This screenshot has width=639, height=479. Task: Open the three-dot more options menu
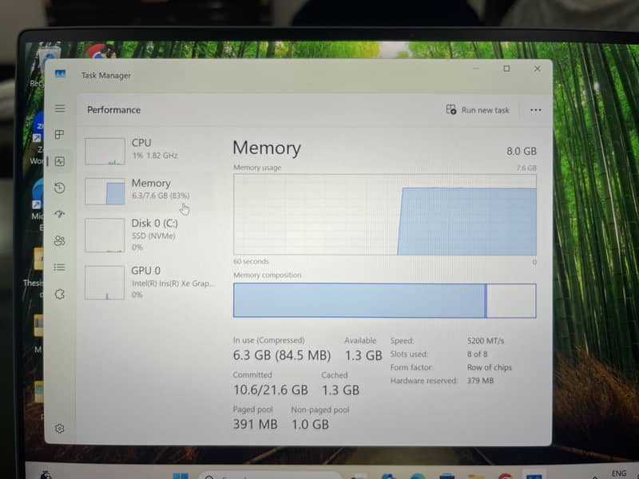[535, 110]
